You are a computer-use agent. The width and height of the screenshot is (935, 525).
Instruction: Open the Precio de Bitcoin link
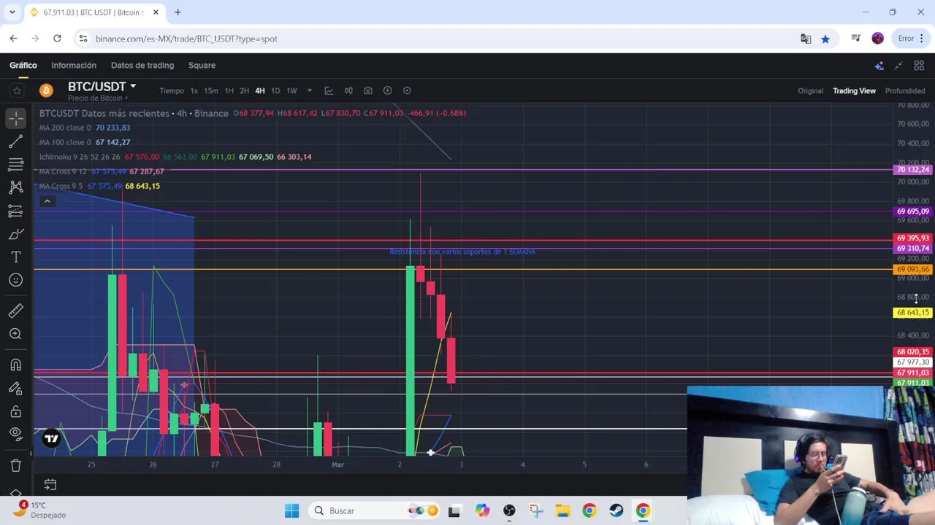click(98, 98)
